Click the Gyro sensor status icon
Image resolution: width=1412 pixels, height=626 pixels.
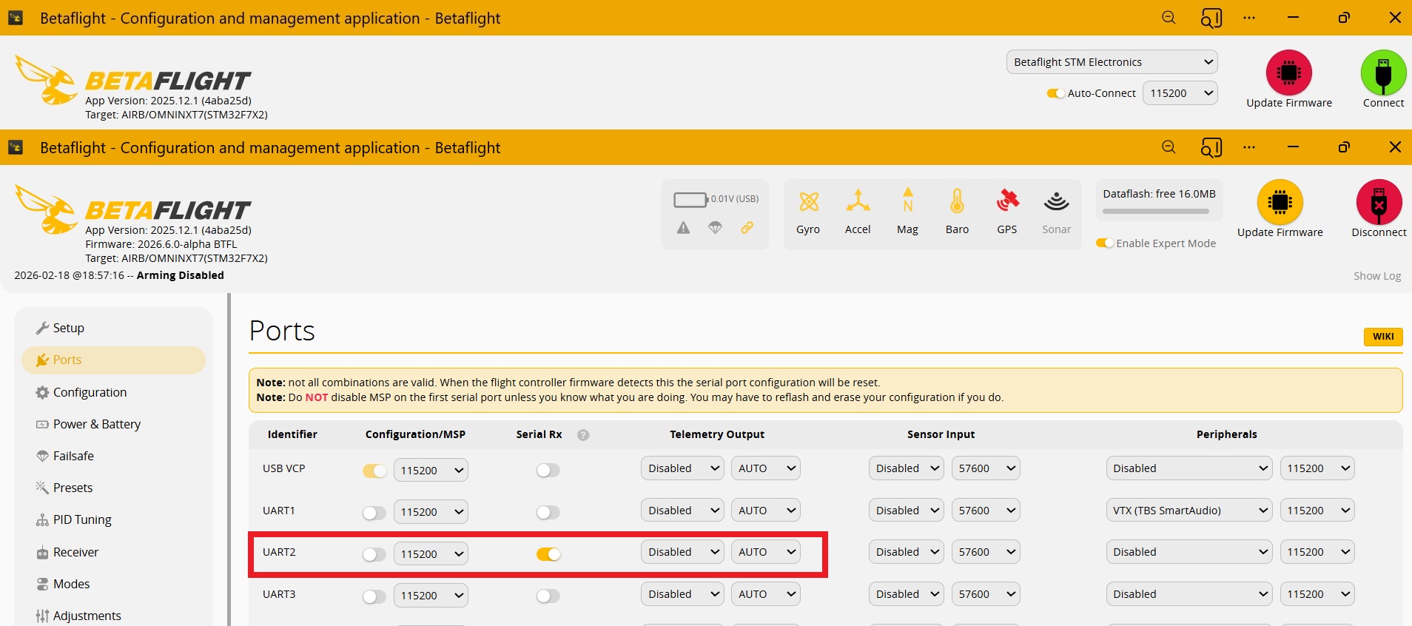[808, 201]
